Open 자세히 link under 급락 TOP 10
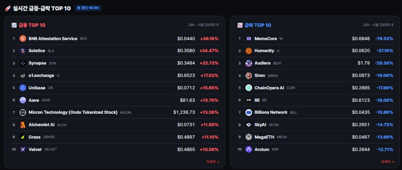The height and width of the screenshot is (170, 402). (387, 162)
